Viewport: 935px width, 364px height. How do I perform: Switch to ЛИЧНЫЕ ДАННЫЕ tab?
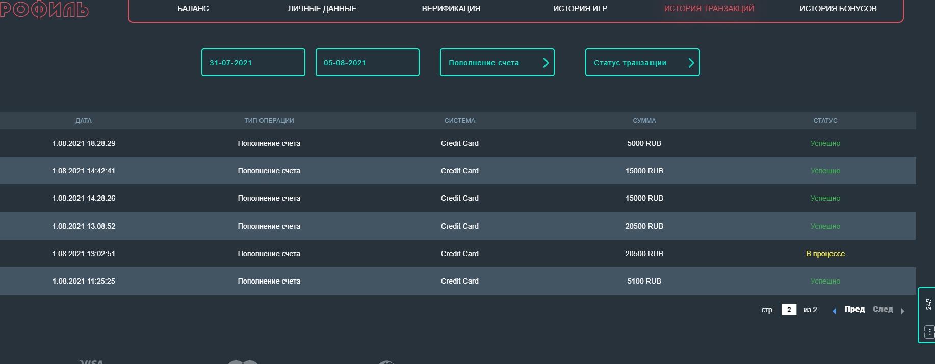click(x=322, y=9)
